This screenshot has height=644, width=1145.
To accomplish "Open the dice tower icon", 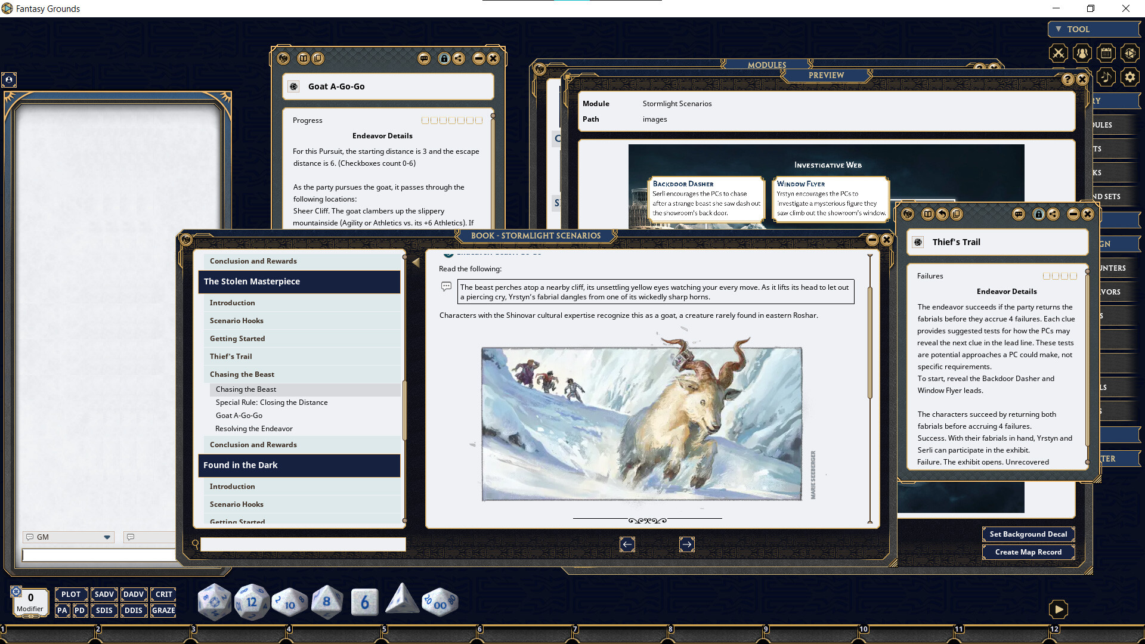I will pos(1131,53).
